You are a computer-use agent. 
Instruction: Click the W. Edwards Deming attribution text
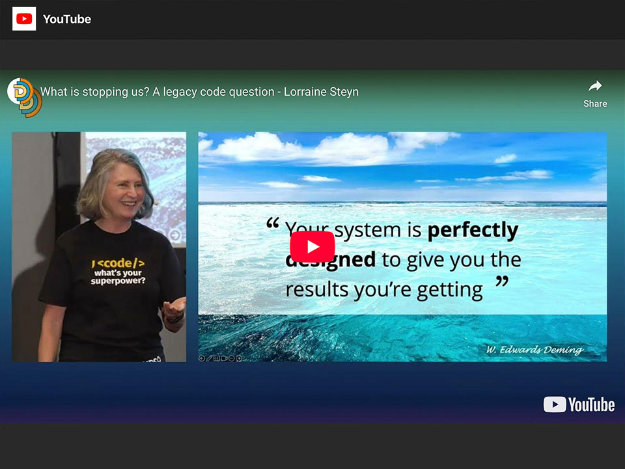[535, 350]
